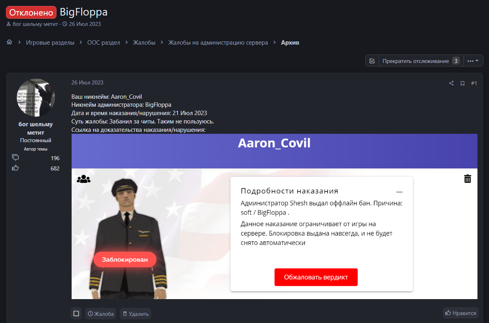Open post number #1 permalink

coord(474,83)
